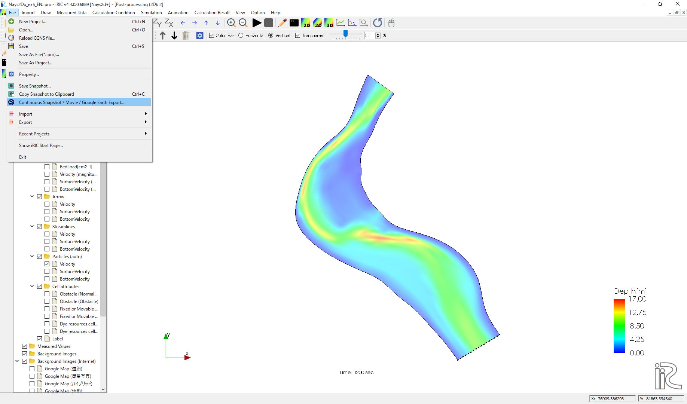
Task: Stop the simulation with the gray square icon
Action: click(269, 23)
